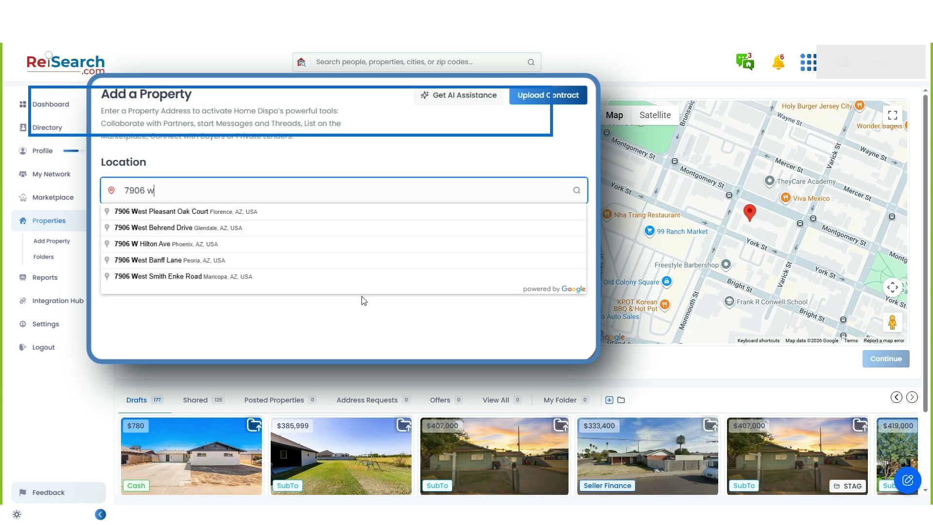
Task: Open Marketplace in the sidebar
Action: 53,197
